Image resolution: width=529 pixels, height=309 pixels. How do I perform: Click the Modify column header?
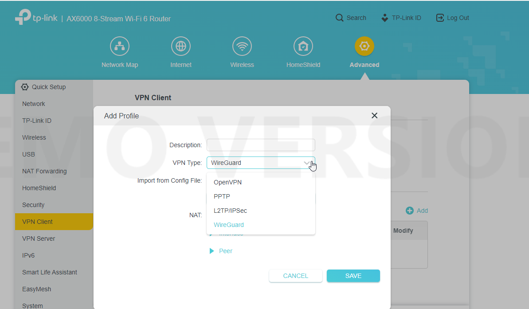[403, 231]
